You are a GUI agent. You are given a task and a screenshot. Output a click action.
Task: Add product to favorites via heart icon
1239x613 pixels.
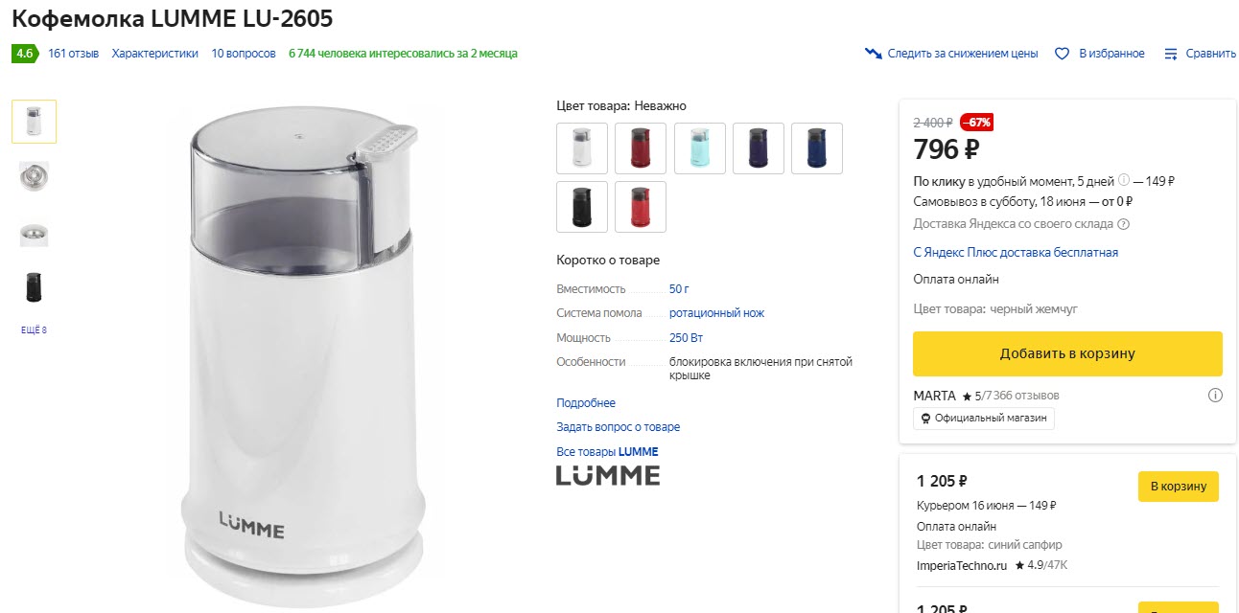(x=1062, y=54)
